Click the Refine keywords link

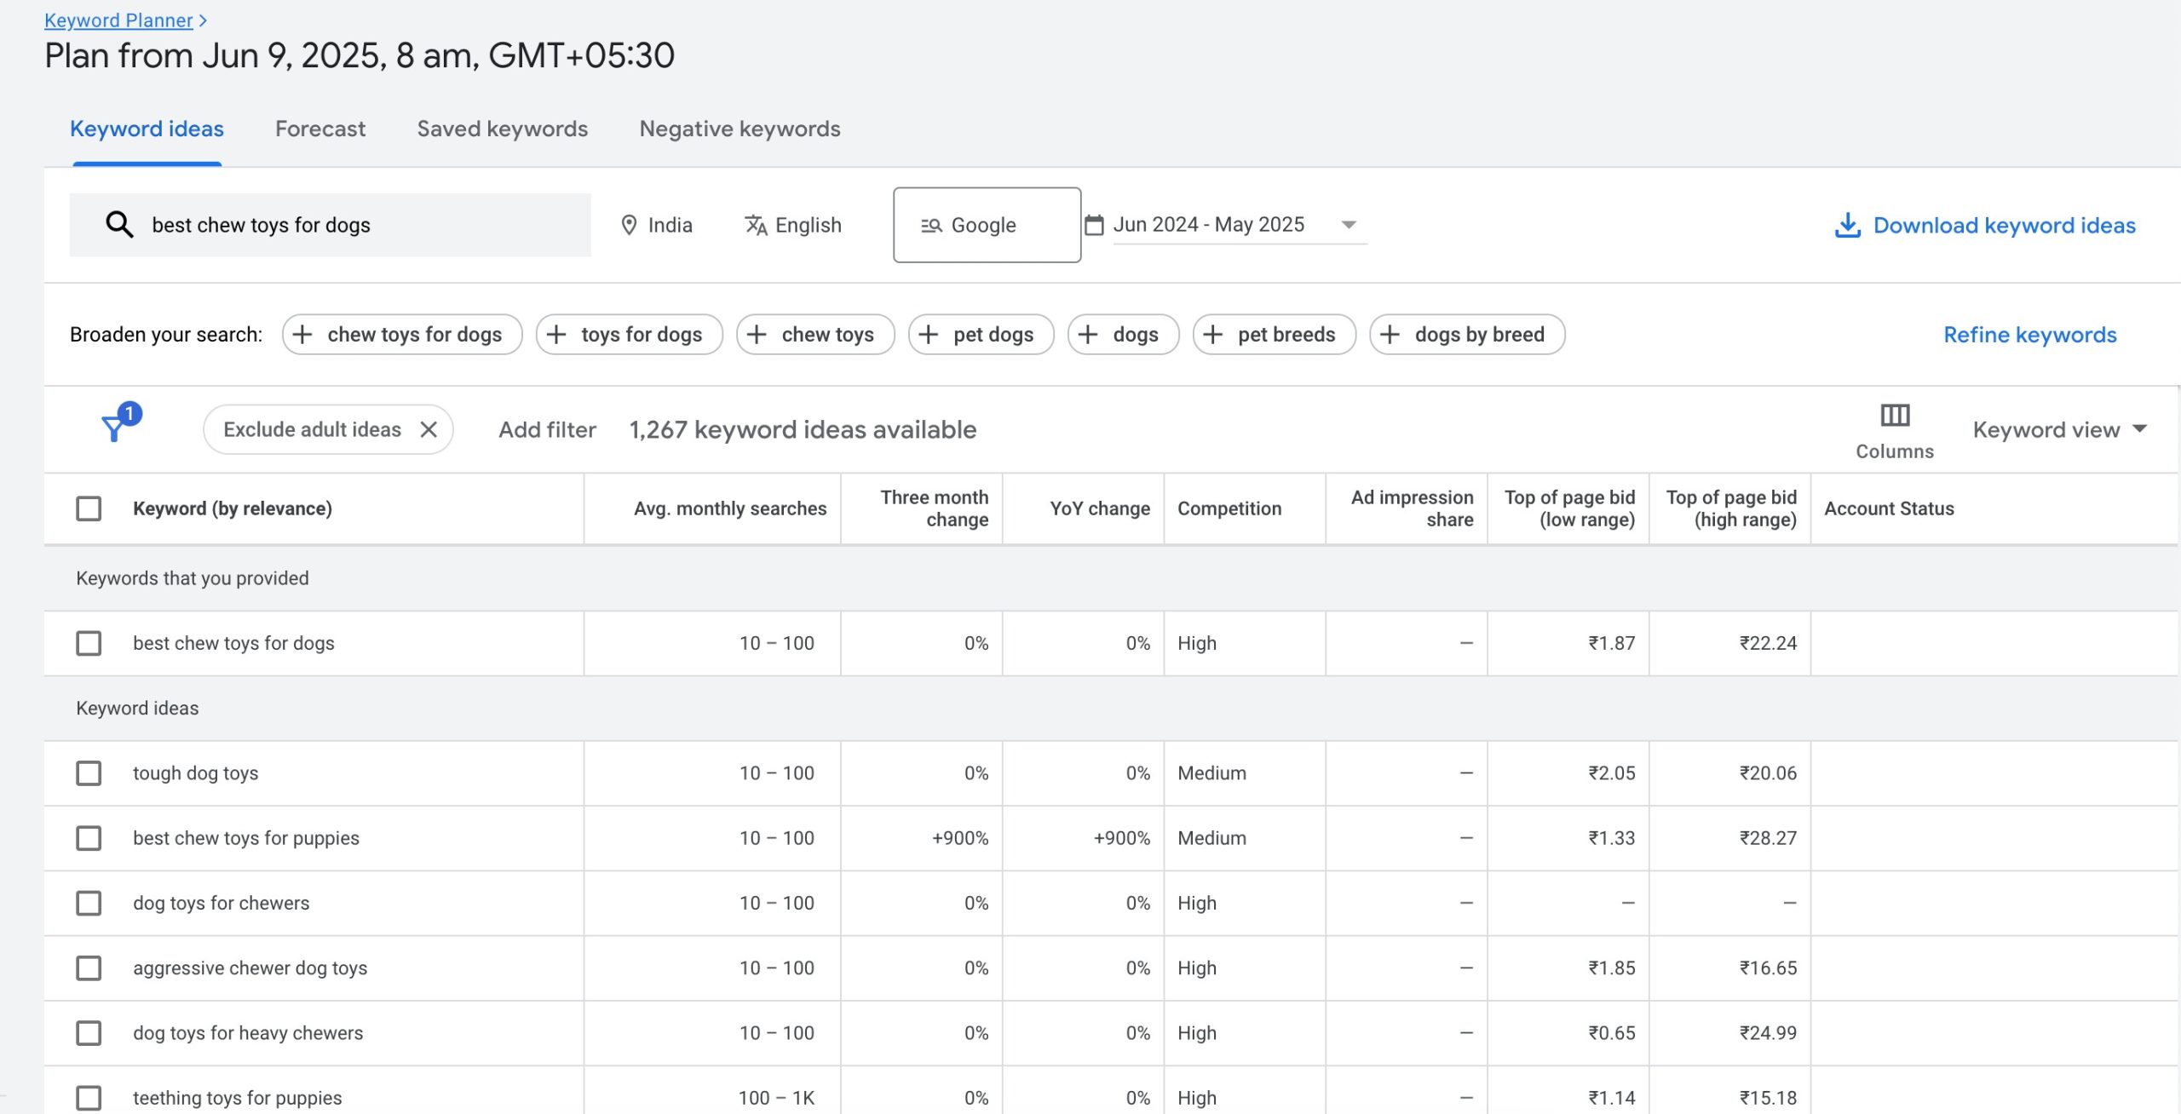point(2029,335)
